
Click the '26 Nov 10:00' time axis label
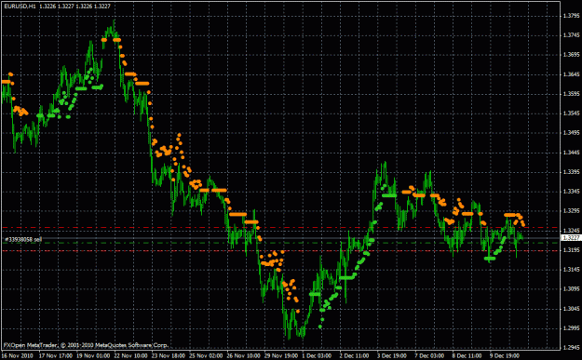click(x=243, y=355)
